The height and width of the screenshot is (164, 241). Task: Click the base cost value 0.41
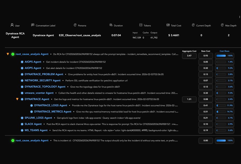pos(206,105)
